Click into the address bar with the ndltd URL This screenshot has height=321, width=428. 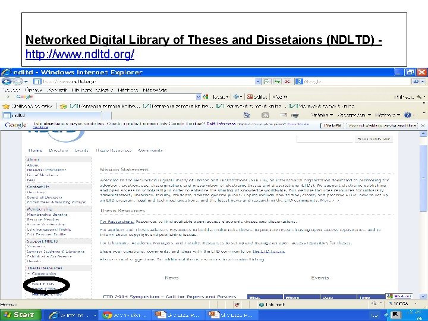click(x=147, y=81)
